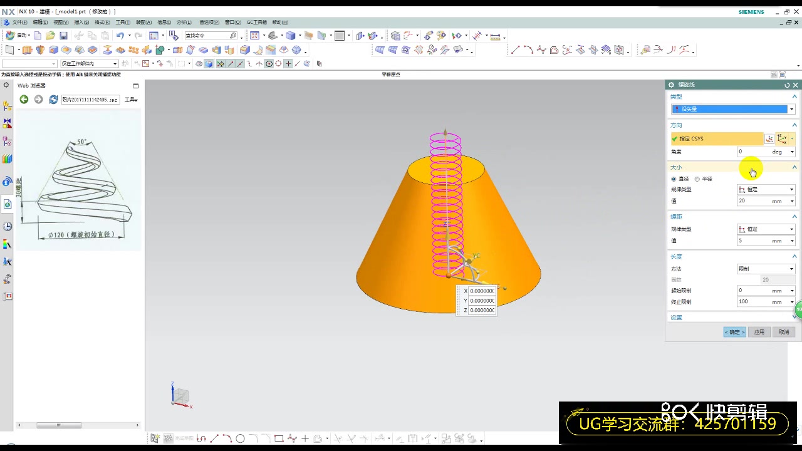Image resolution: width=802 pixels, height=451 pixels.
Task: Click the Save floppy disk icon
Action: point(63,36)
